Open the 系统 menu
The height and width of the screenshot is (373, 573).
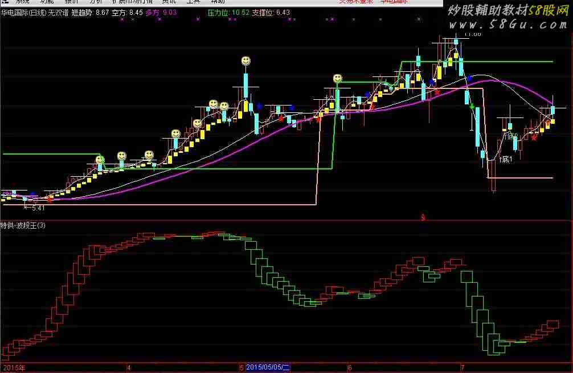pos(22,2)
